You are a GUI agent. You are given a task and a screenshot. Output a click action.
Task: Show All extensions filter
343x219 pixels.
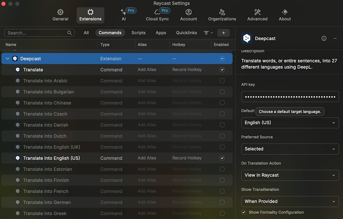tap(86, 33)
